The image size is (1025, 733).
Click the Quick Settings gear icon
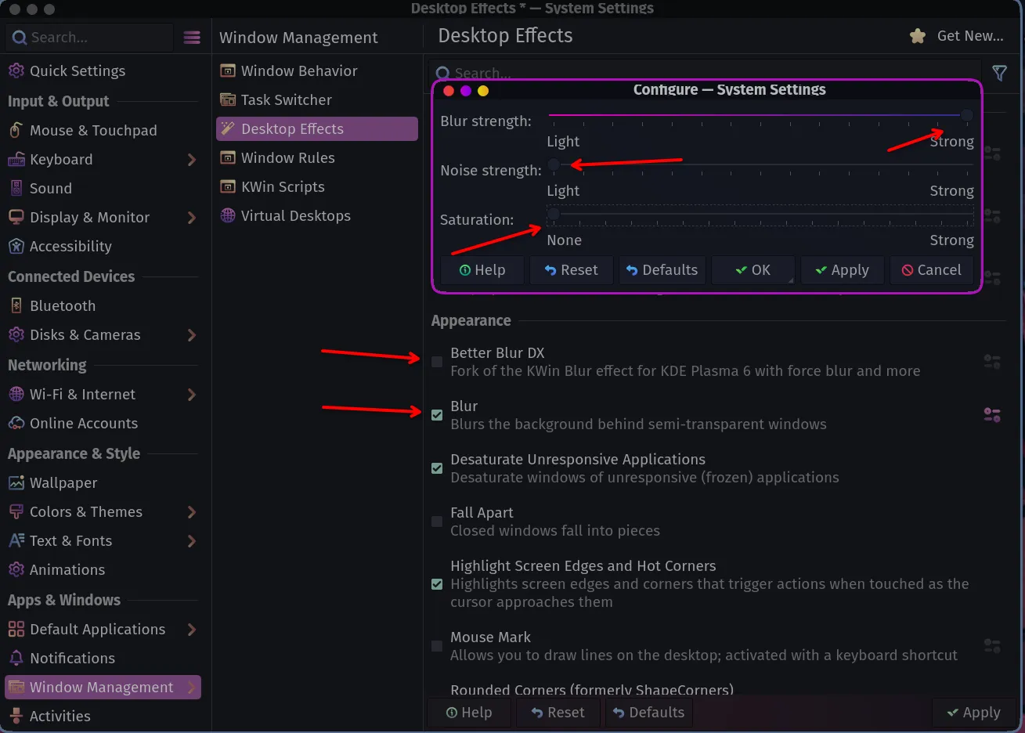(x=16, y=71)
